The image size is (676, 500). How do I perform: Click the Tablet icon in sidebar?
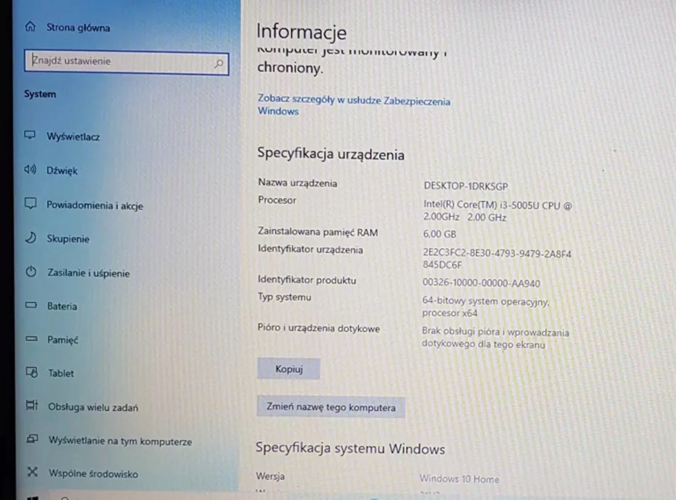(x=32, y=372)
